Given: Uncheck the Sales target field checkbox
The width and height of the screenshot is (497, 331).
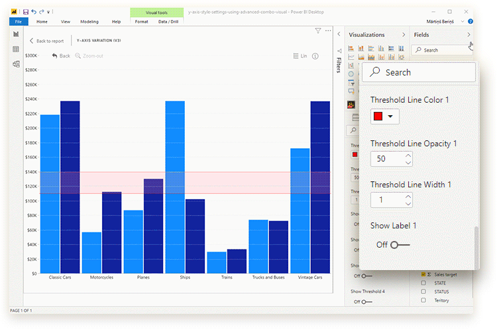Looking at the screenshot, I should click(423, 274).
